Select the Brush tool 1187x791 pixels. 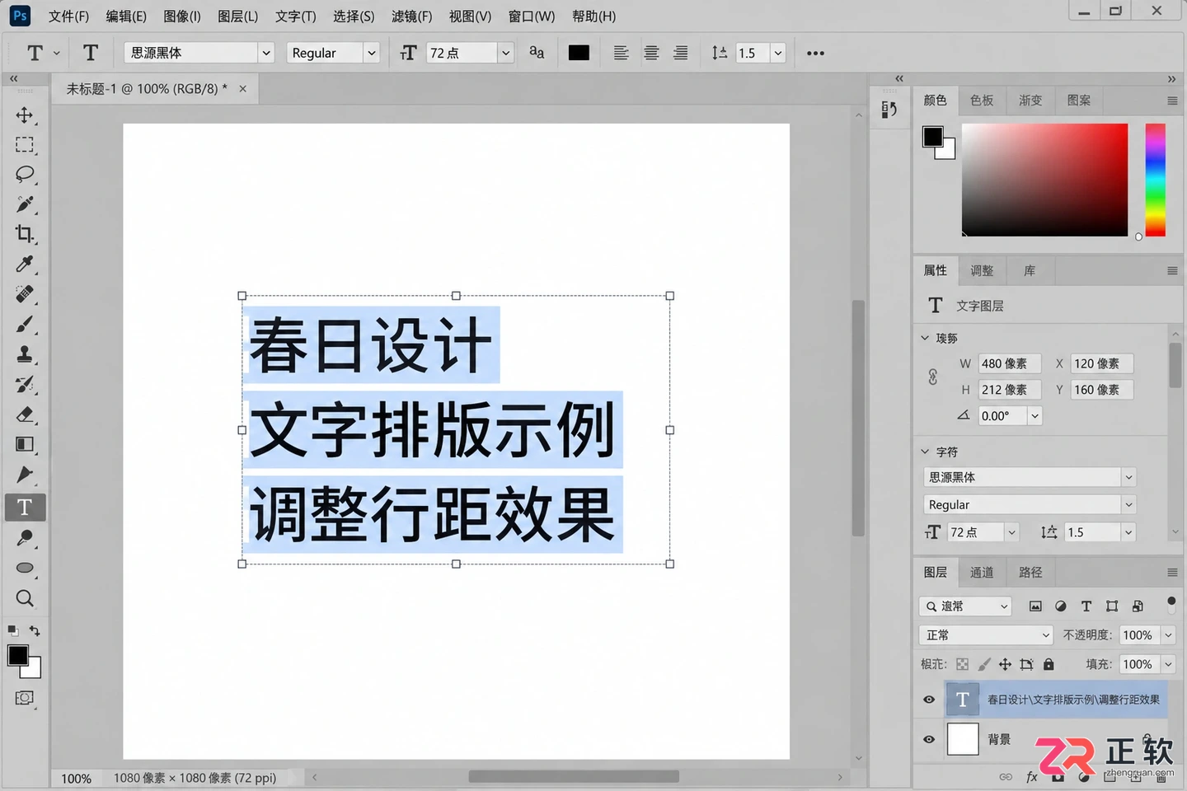pos(25,324)
